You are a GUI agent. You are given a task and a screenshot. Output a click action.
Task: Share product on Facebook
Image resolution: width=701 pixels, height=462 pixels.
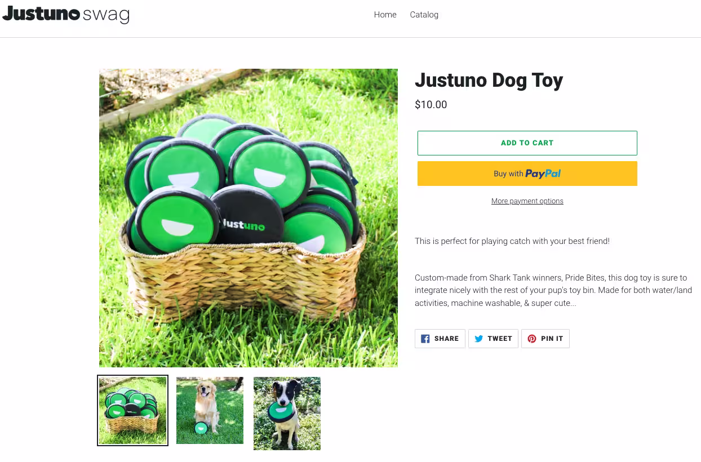click(440, 339)
